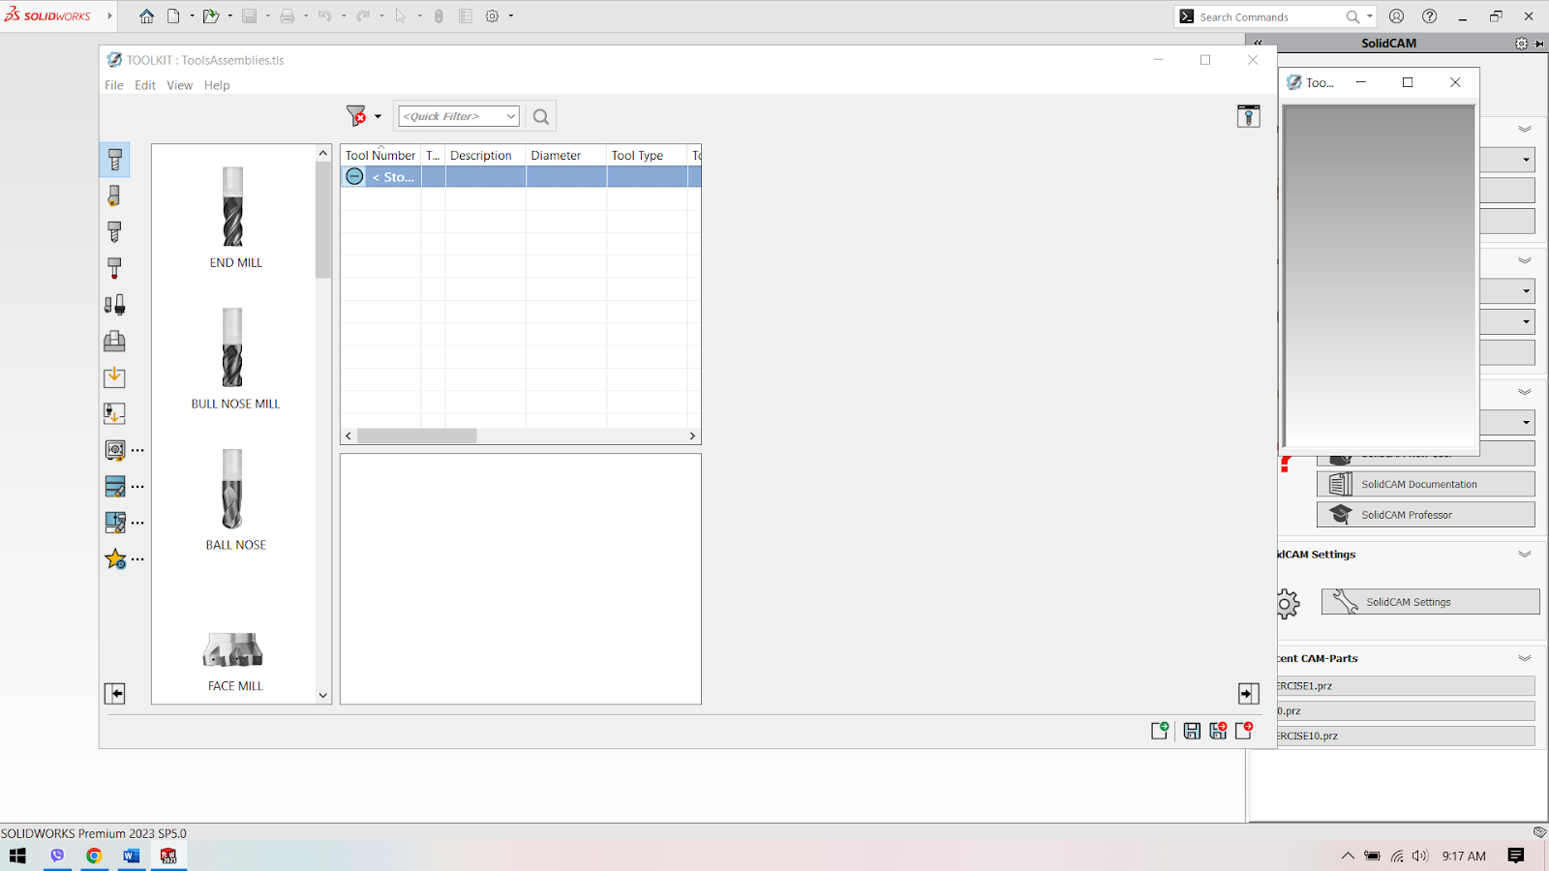
Task: Open recent CAM-part ERCISE10.prz
Action: pyautogui.click(x=1406, y=736)
